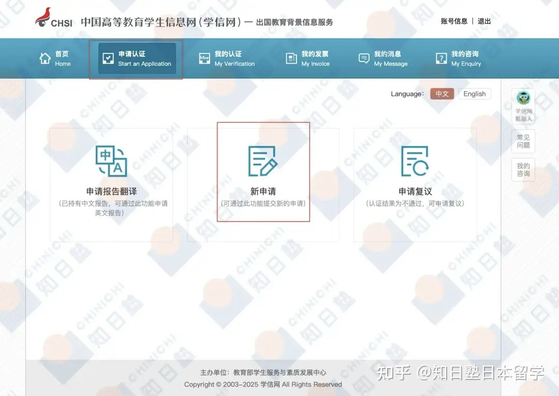Open 账号信息 account information link
This screenshot has width=559, height=396.
coord(454,21)
